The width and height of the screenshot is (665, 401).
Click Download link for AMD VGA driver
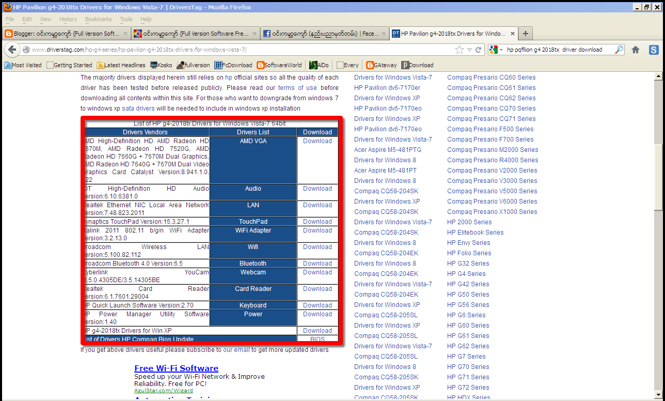click(x=318, y=141)
